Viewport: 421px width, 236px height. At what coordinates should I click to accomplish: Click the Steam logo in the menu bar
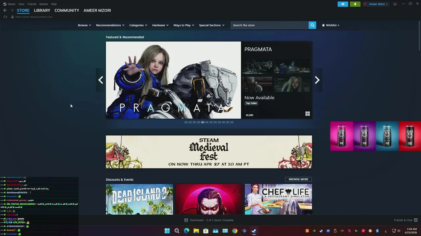(x=5, y=4)
